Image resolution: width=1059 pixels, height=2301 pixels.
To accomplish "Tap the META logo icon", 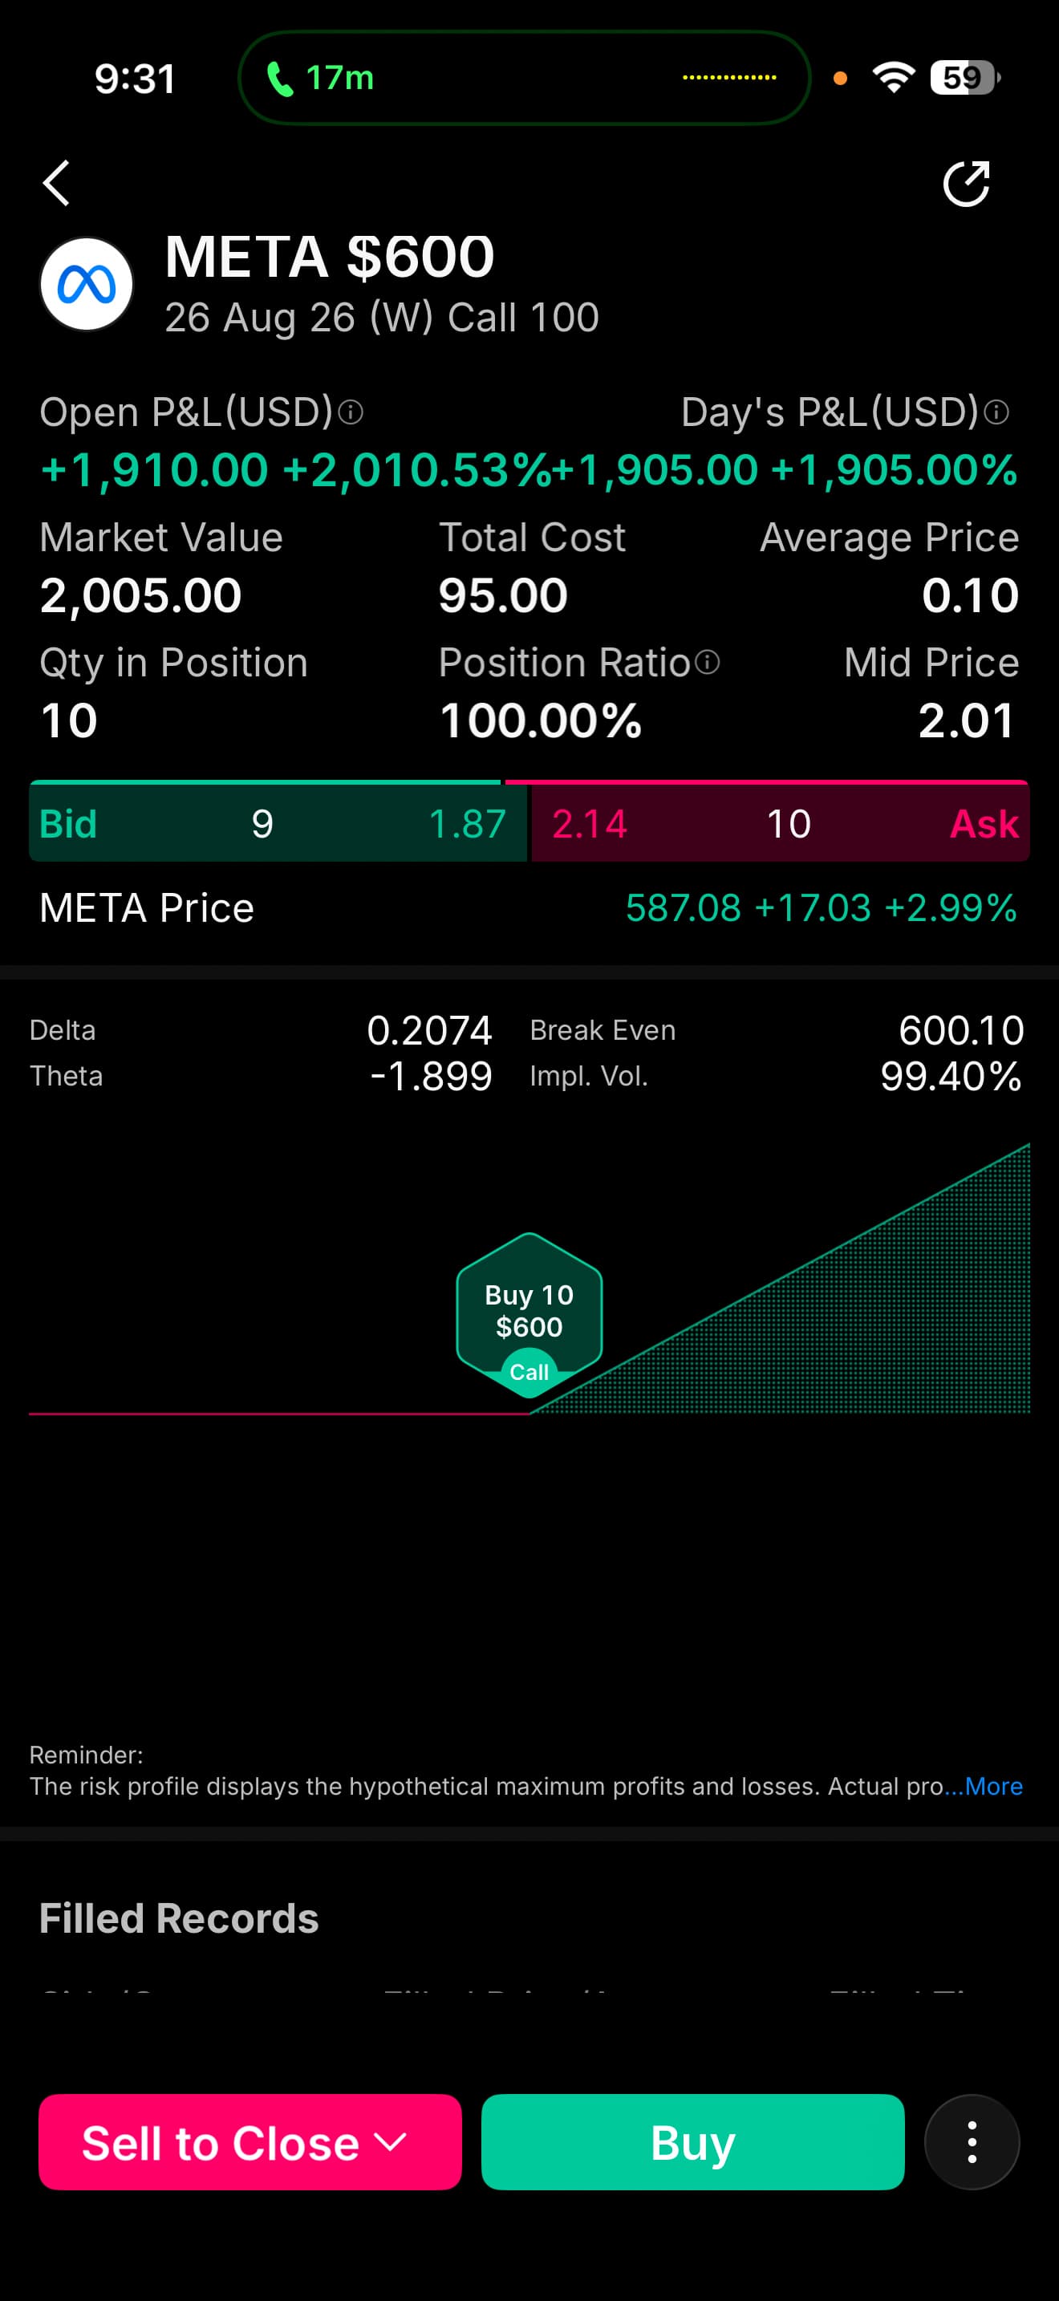I will coord(87,284).
